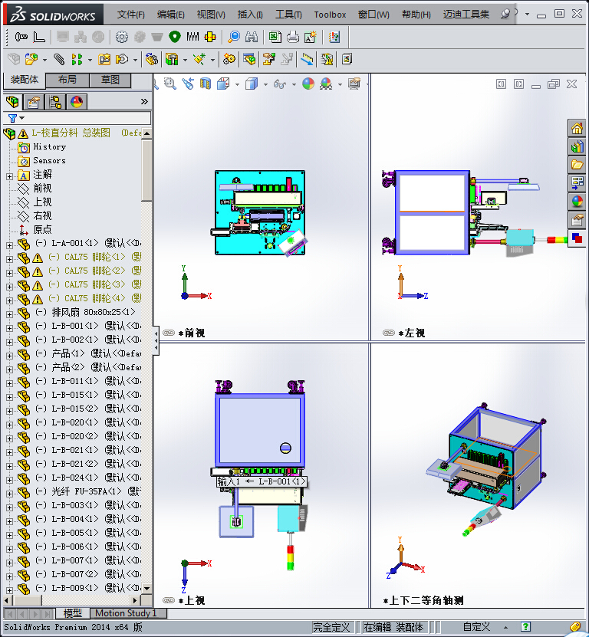Screen dimensions: 589x637
Task: Switch to the Motion Study 1 tab
Action: point(127,613)
